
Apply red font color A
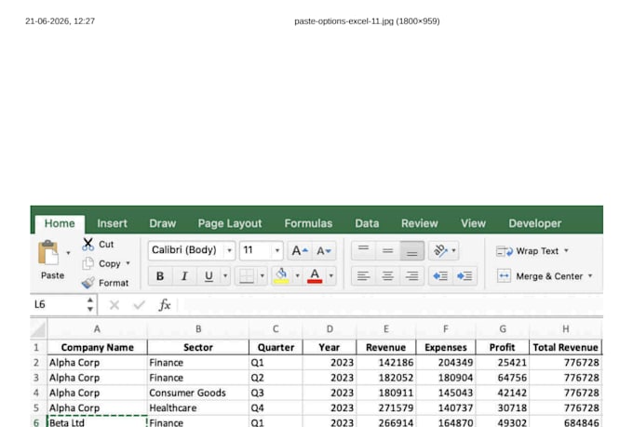click(x=315, y=276)
